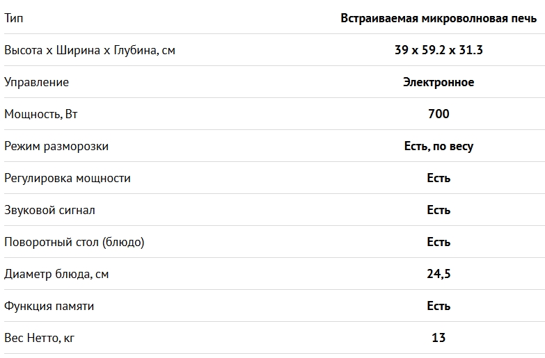This screenshot has width=545, height=358.
Task: Click the "Управление" row label
Action: pyautogui.click(x=36, y=82)
